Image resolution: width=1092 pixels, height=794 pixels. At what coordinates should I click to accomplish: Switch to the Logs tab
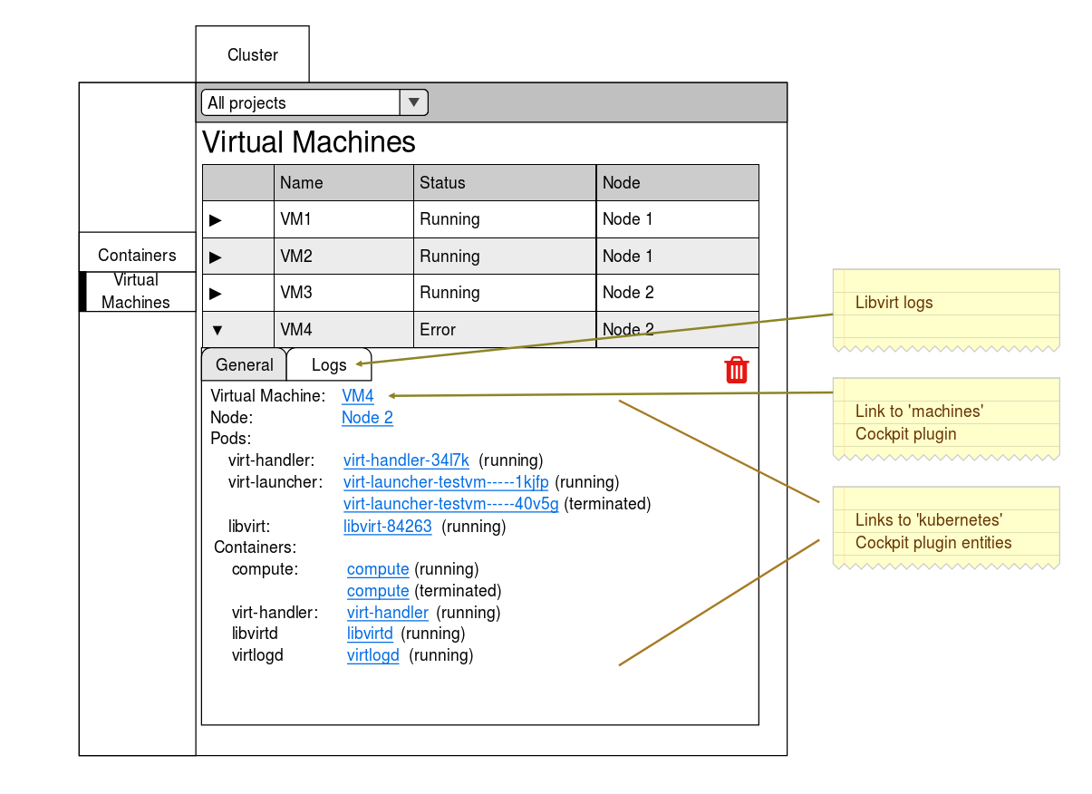(x=329, y=364)
